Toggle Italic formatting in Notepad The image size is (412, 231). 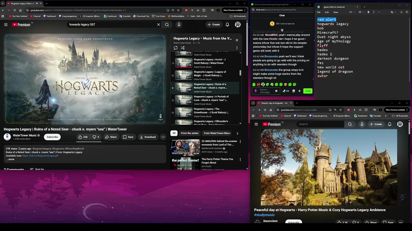pyautogui.click(x=374, y=12)
